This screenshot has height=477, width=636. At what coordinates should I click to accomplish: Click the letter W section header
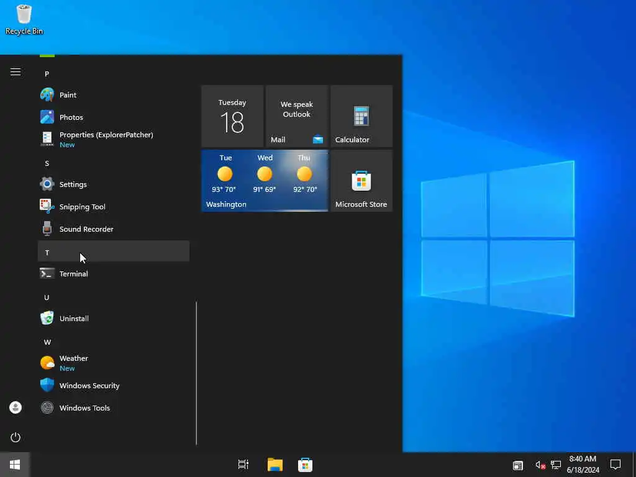tap(114, 342)
